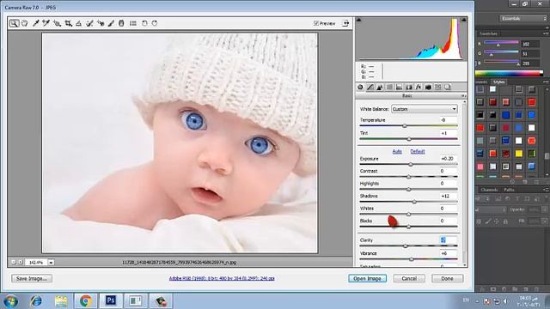Click the zoom percentage field
The height and width of the screenshot is (309, 550).
tap(36, 263)
